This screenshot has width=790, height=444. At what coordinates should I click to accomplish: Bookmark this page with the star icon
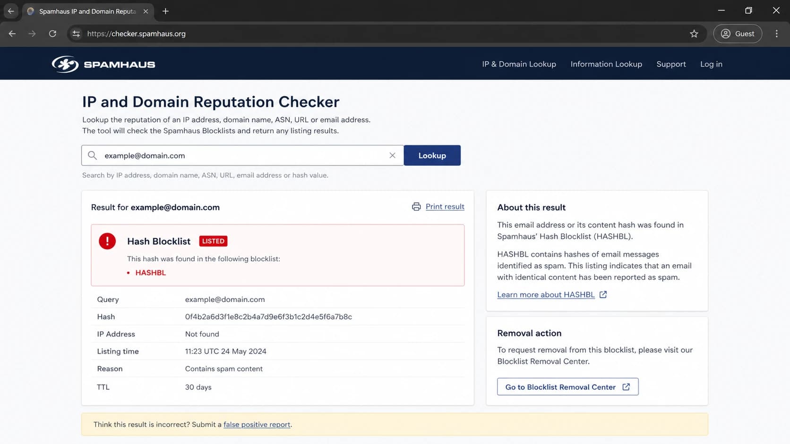click(694, 34)
